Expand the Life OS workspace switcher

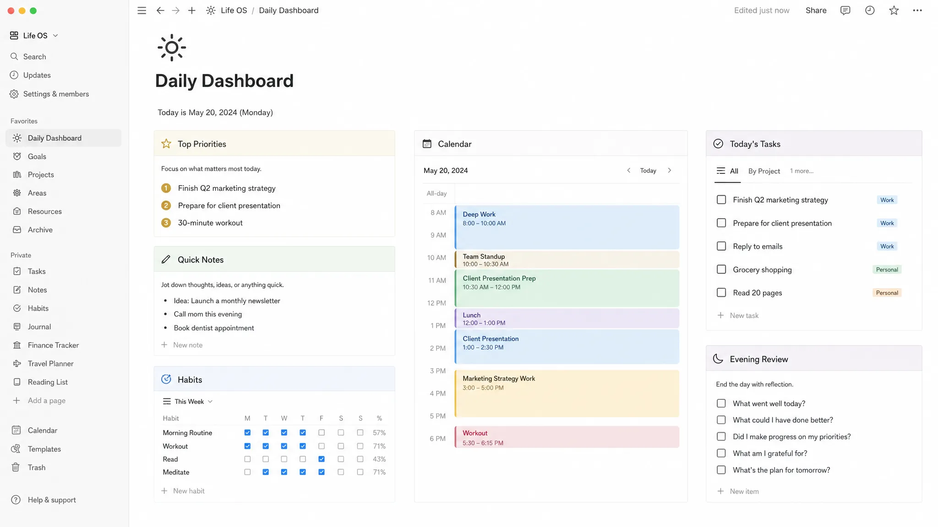pos(34,36)
